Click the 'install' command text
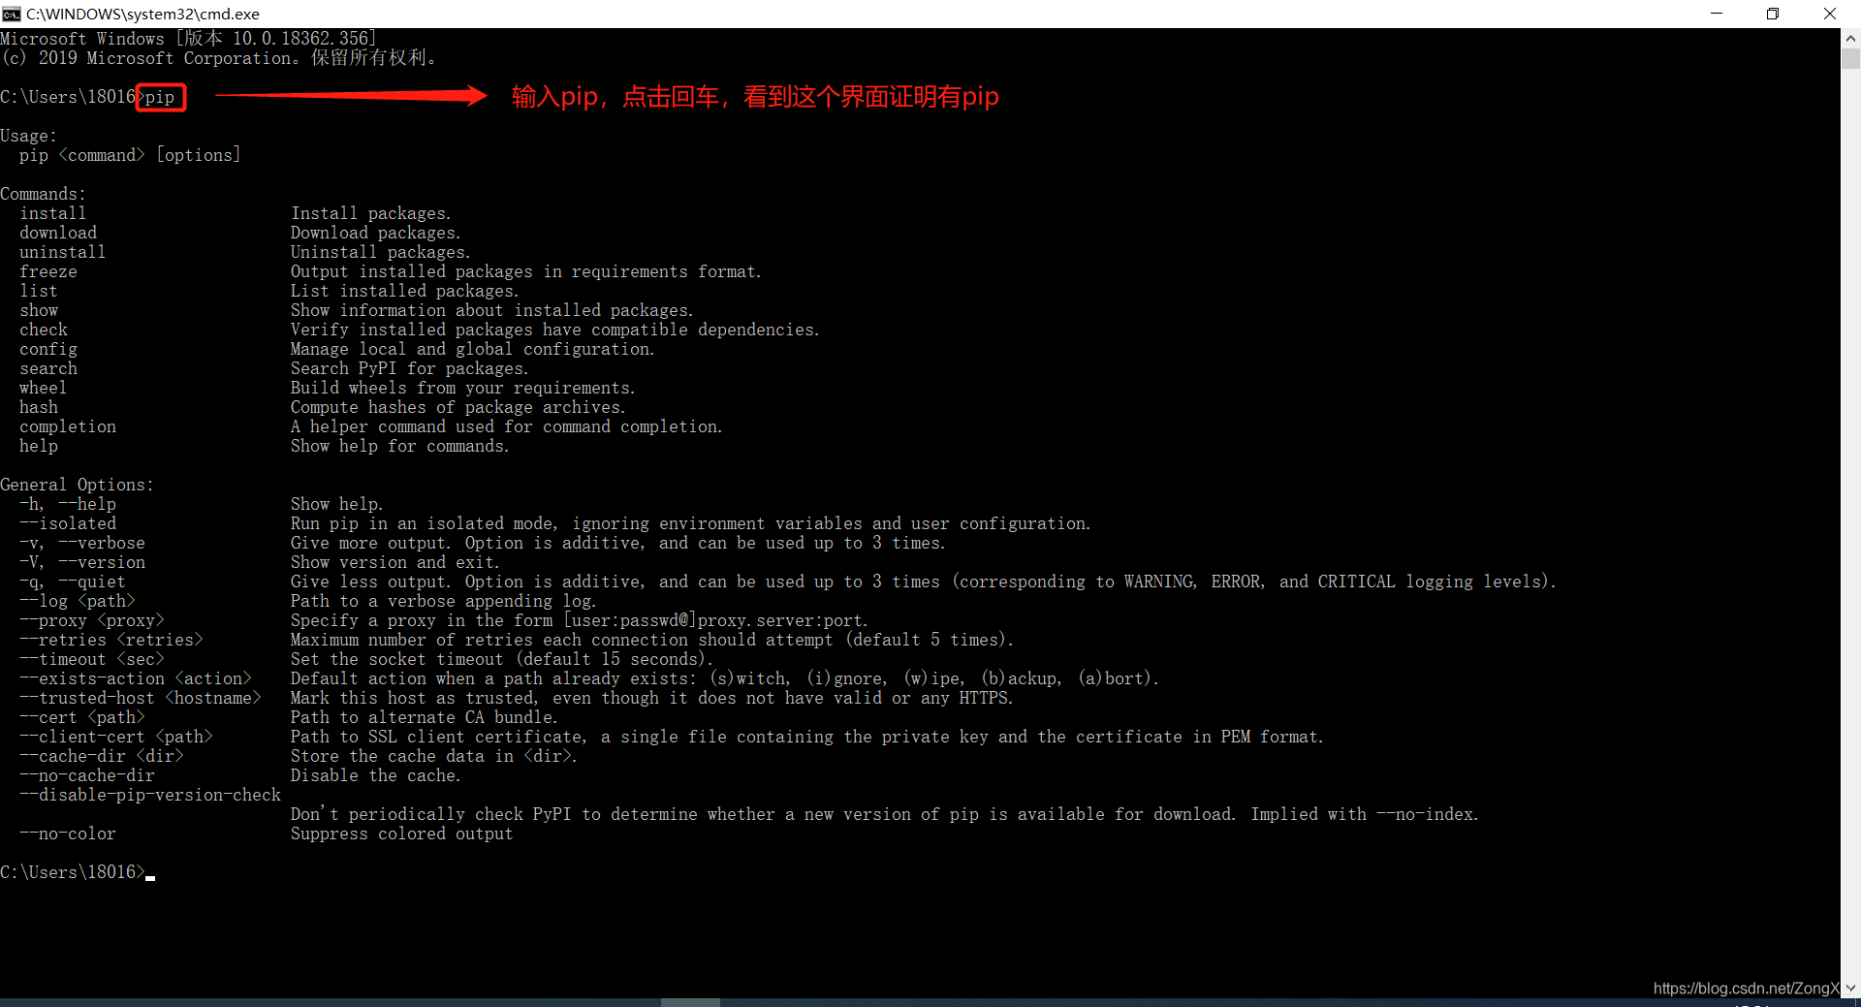Image resolution: width=1861 pixels, height=1007 pixels. 53,213
